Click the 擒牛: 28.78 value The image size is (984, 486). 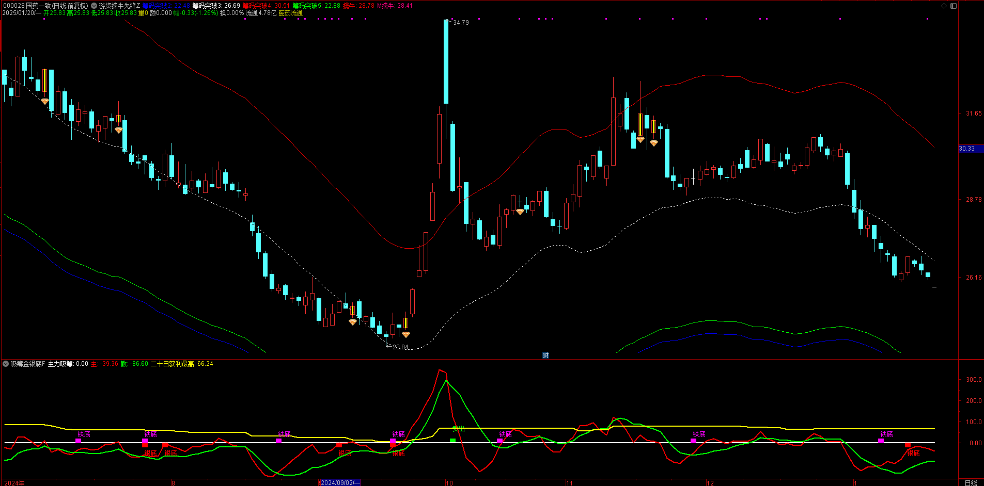[x=358, y=6]
